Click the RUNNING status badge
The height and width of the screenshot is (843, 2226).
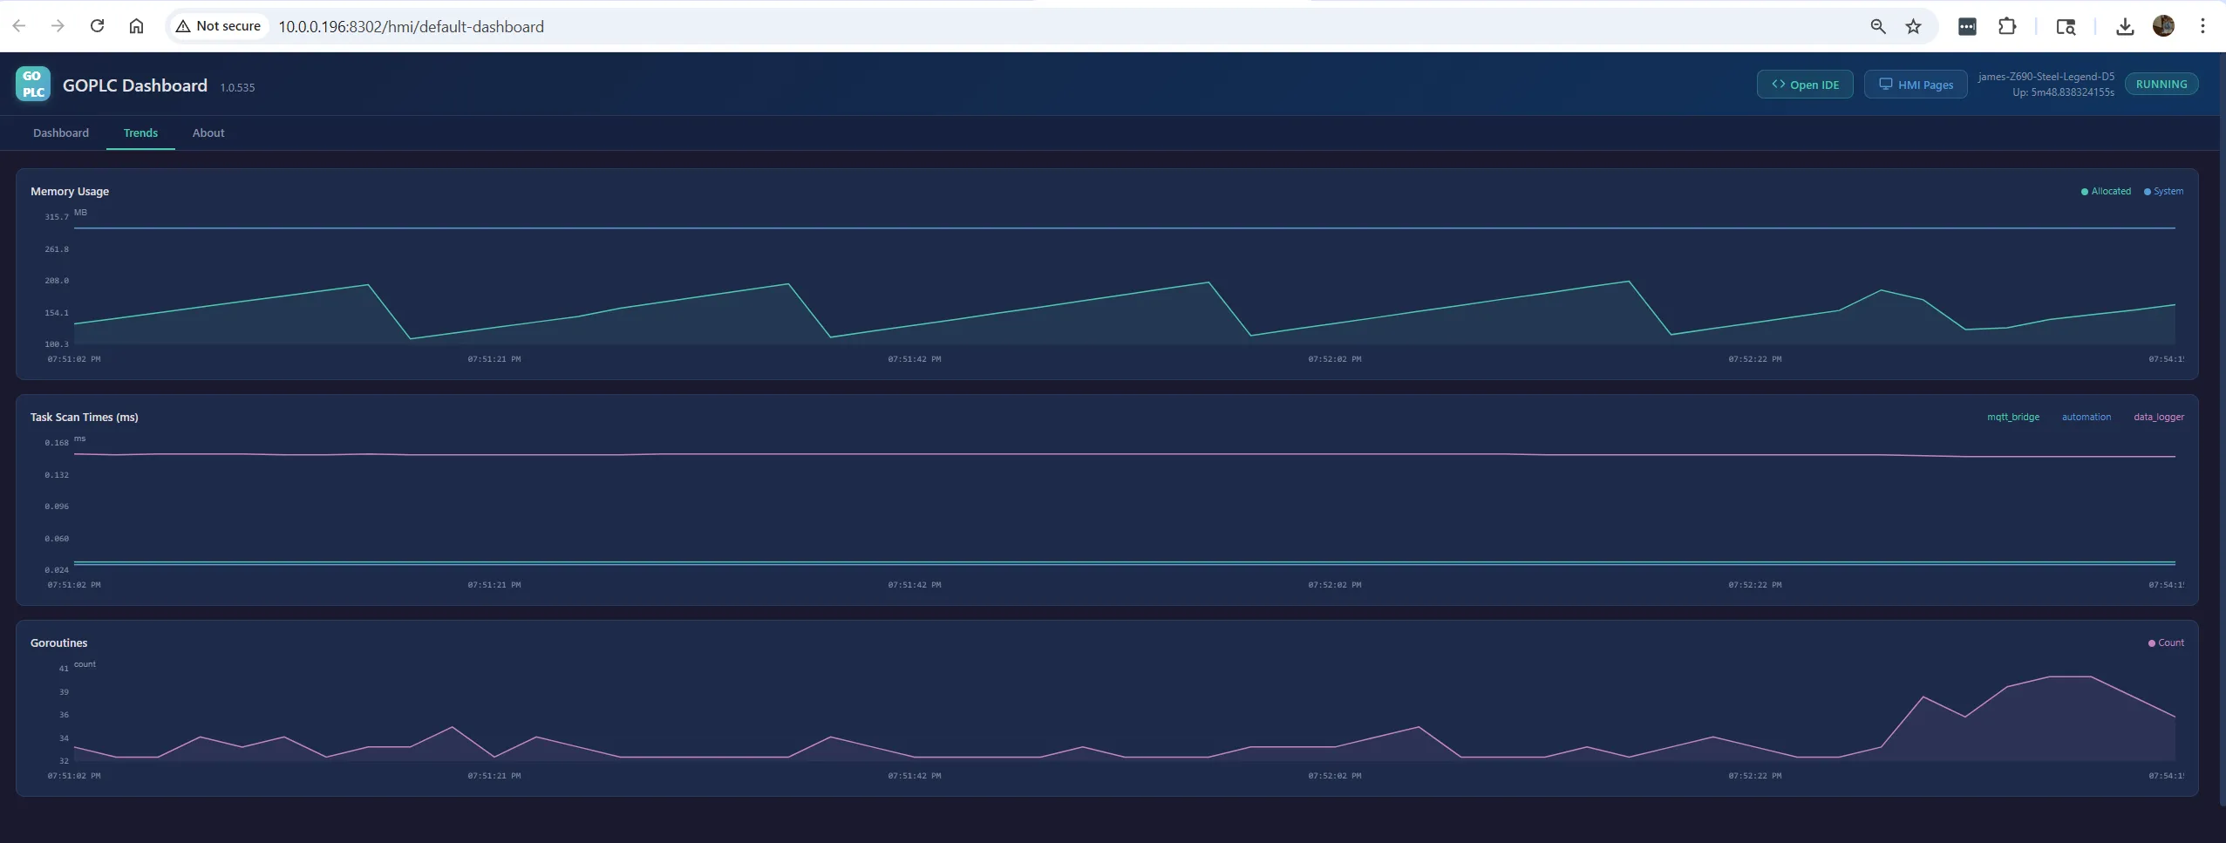(x=2161, y=84)
